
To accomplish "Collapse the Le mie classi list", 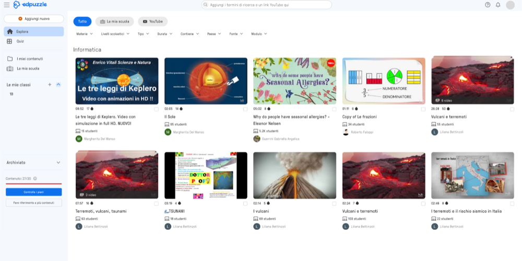I will pos(58,85).
